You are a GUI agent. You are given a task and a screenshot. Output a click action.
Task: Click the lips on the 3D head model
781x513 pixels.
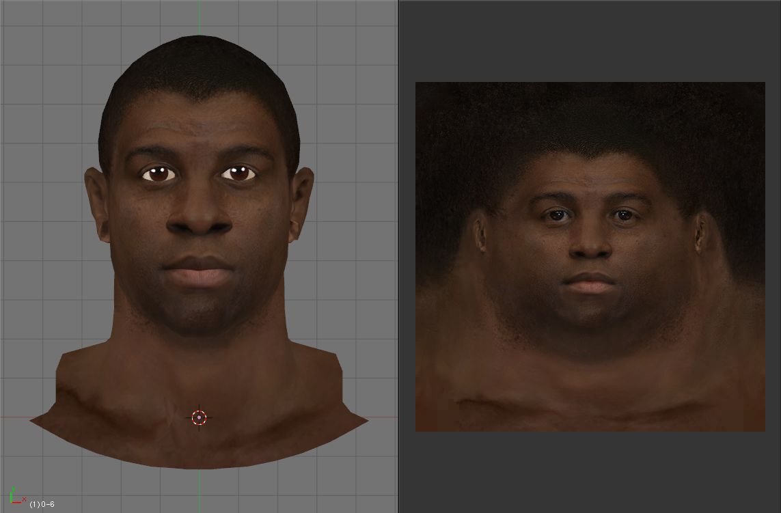198,270
